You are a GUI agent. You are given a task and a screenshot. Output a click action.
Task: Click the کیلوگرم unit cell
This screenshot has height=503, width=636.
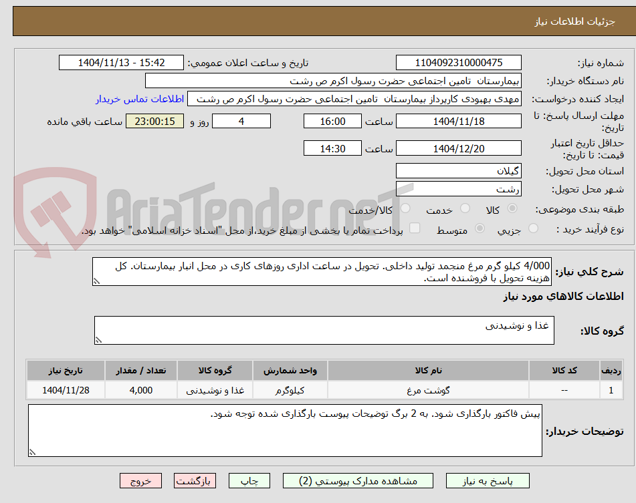(290, 390)
